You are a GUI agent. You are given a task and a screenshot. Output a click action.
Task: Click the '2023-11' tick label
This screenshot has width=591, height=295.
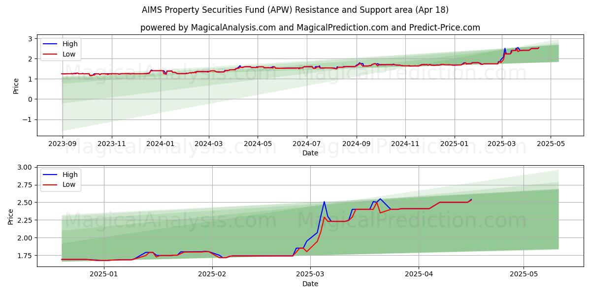click(112, 144)
